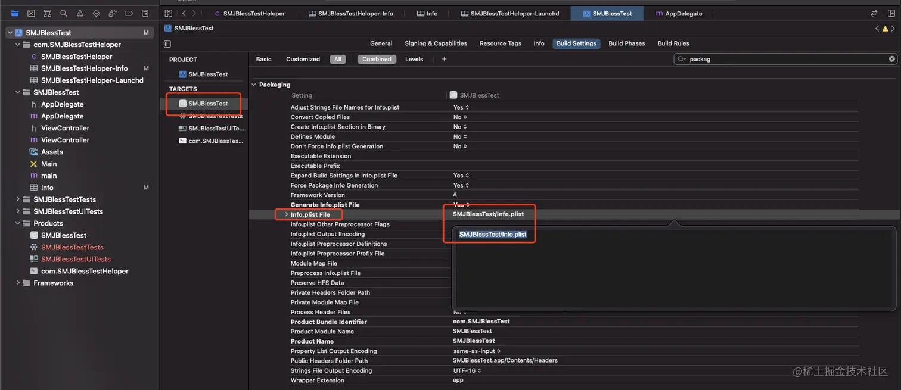This screenshot has height=390, width=901.
Task: Collapse the SMJBlessTest group folder
Action: pyautogui.click(x=18, y=92)
